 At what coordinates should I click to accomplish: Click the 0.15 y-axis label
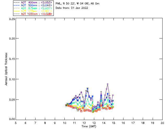tap(12, 59)
